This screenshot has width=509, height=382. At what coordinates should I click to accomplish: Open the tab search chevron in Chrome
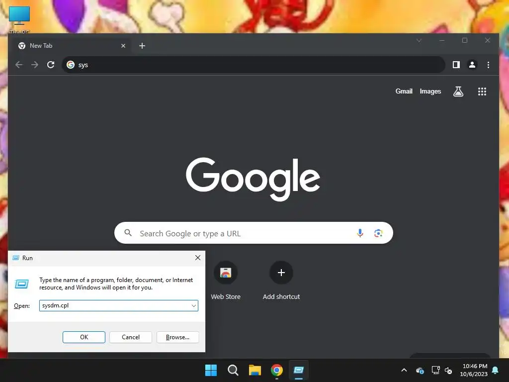coord(419,40)
